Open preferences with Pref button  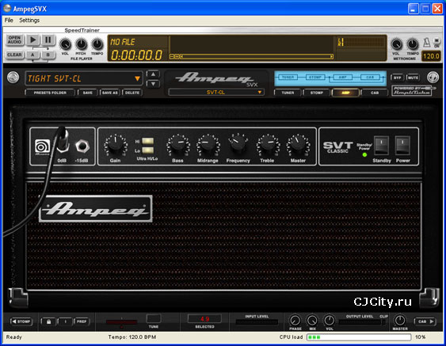tap(82, 321)
